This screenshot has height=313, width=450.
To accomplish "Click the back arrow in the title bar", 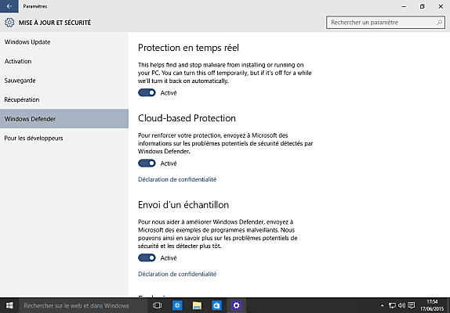I will [x=9, y=6].
